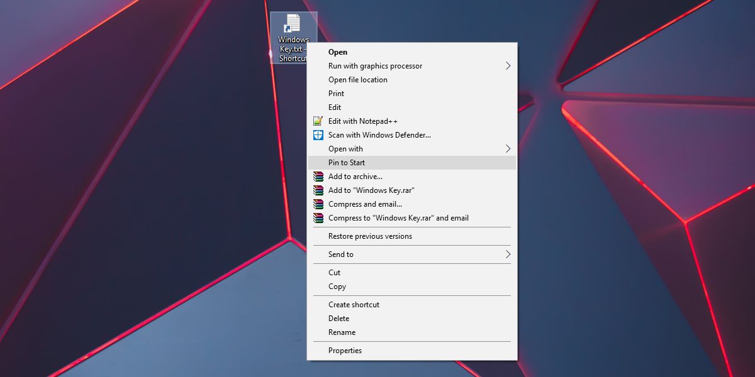This screenshot has height=377, width=755.
Task: Select Open file location
Action: (357, 79)
